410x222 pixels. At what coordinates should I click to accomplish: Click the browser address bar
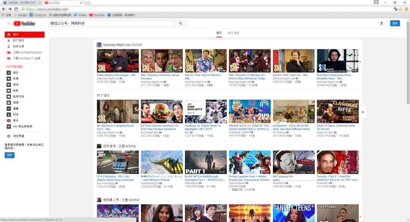(207, 9)
